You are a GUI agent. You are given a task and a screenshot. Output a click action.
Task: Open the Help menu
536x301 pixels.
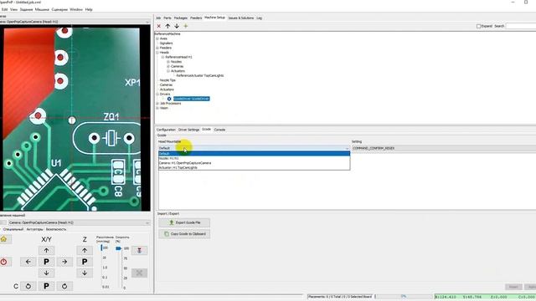click(89, 9)
